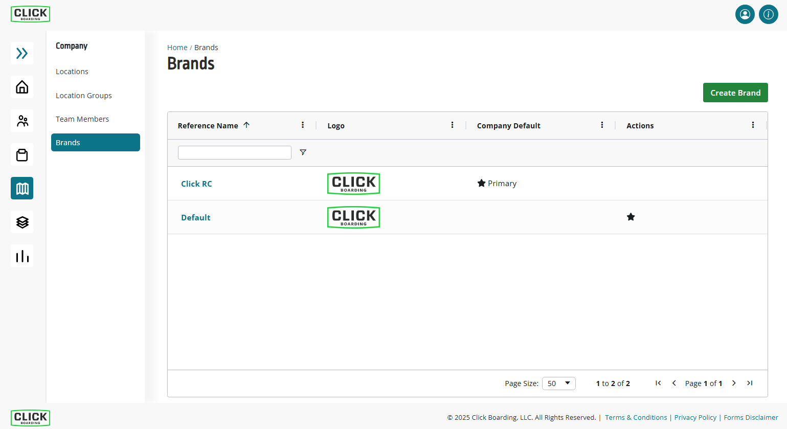Click the Create Brand button
The width and height of the screenshot is (787, 429).
click(735, 93)
